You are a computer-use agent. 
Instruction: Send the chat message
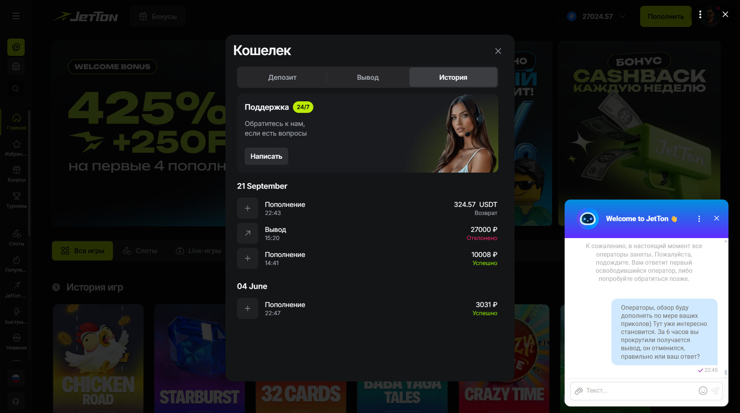tap(715, 391)
